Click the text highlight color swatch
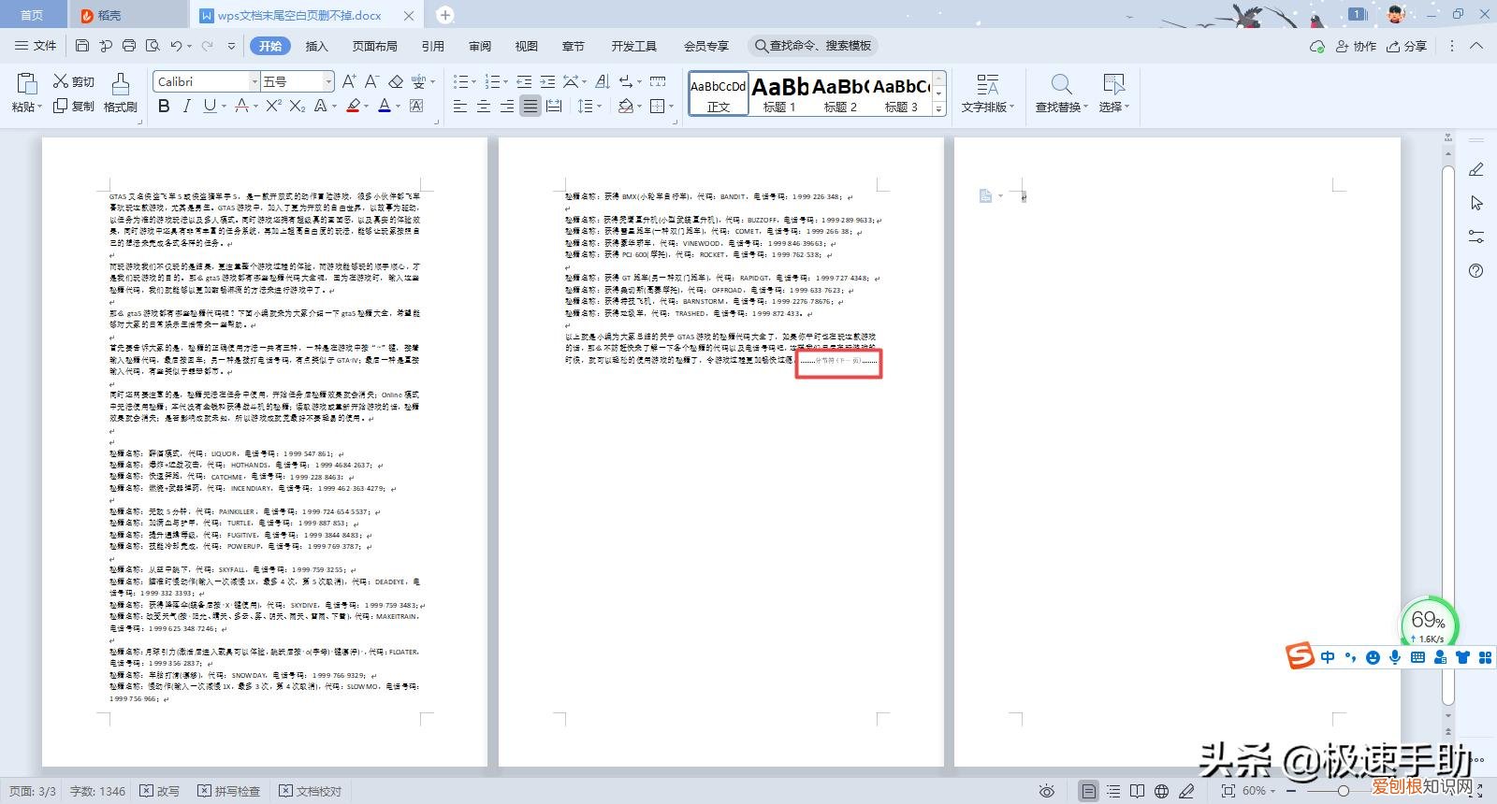This screenshot has height=804, width=1497. (353, 106)
